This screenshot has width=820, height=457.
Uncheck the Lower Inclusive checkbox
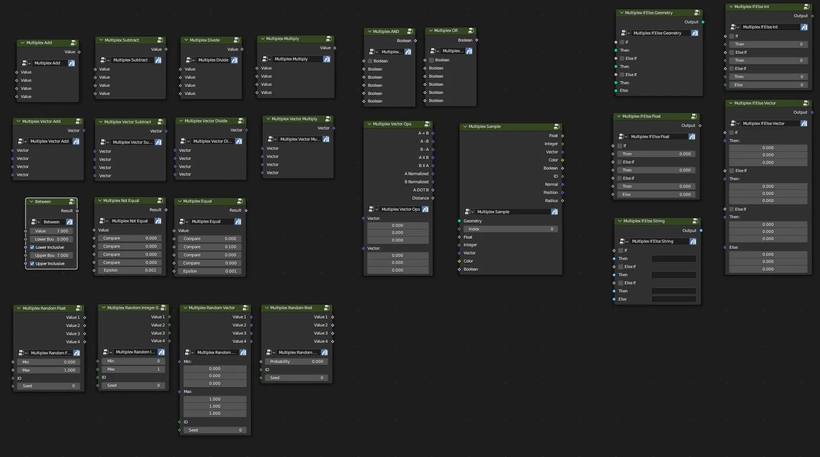32,248
